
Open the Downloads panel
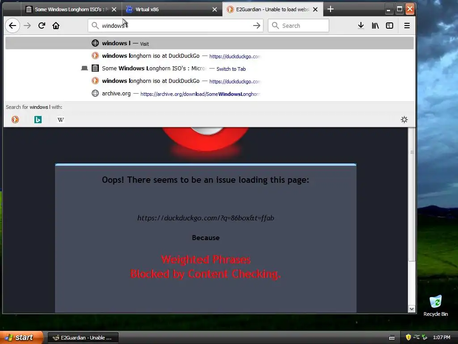[x=361, y=26]
